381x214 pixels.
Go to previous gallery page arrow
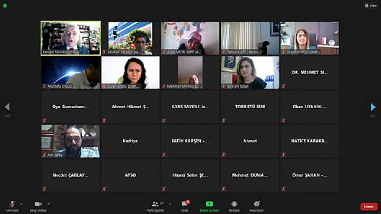[x=7, y=107]
